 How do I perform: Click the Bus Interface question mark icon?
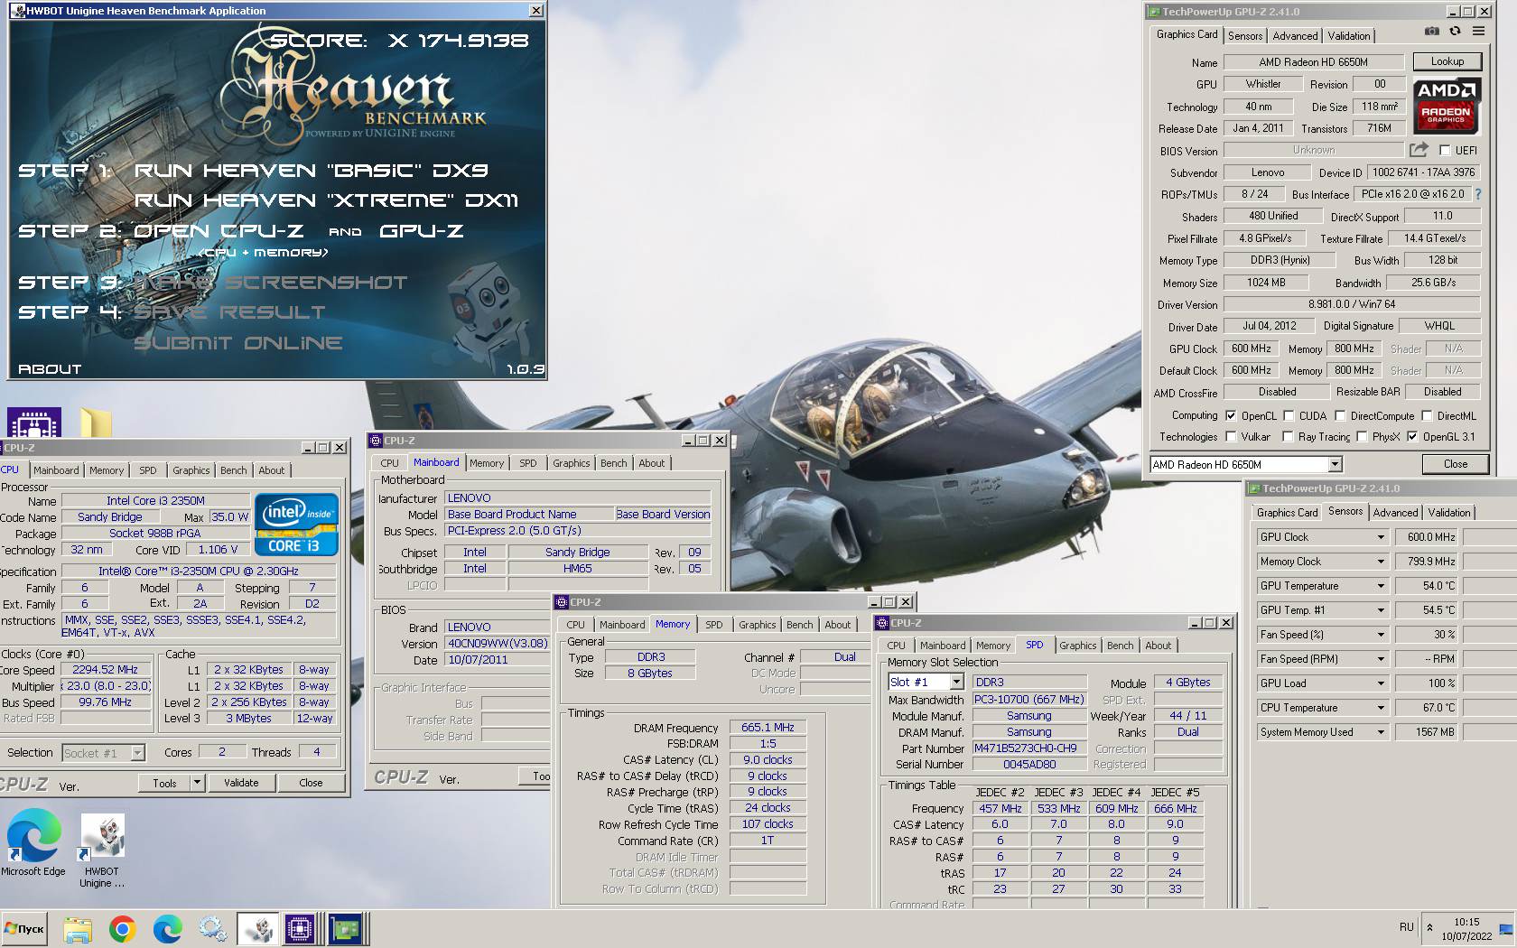(x=1478, y=194)
